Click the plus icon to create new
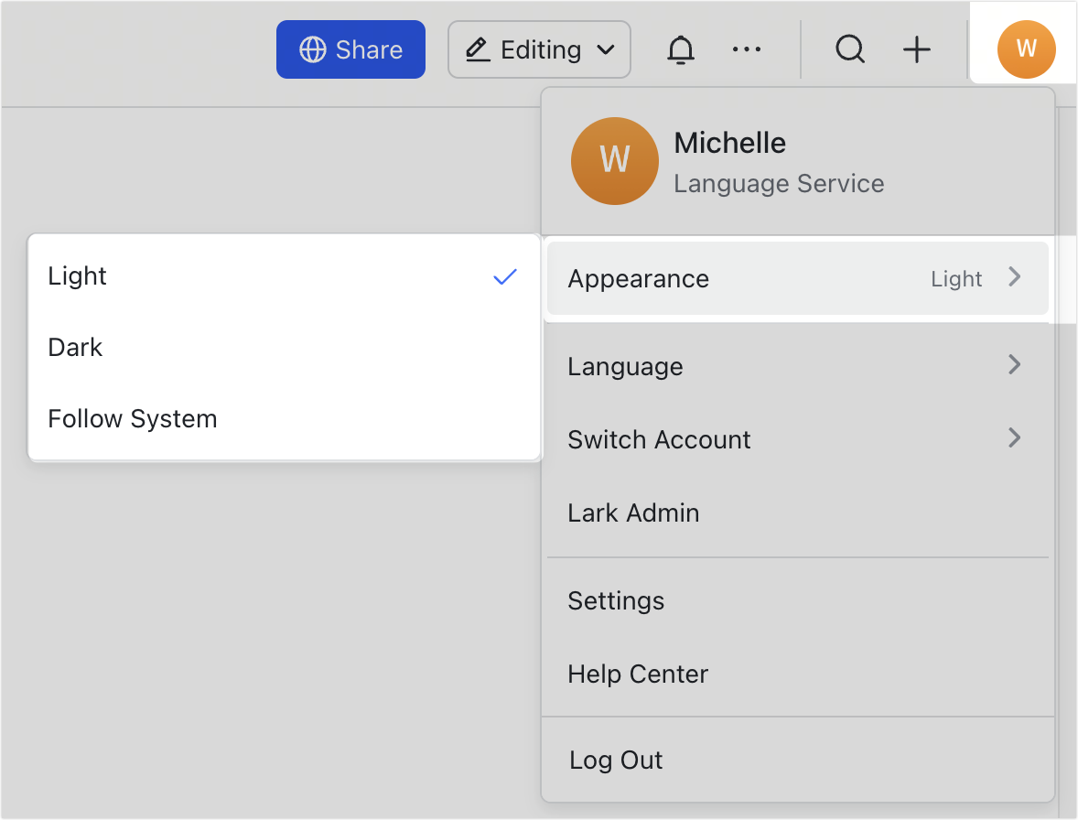 click(916, 50)
